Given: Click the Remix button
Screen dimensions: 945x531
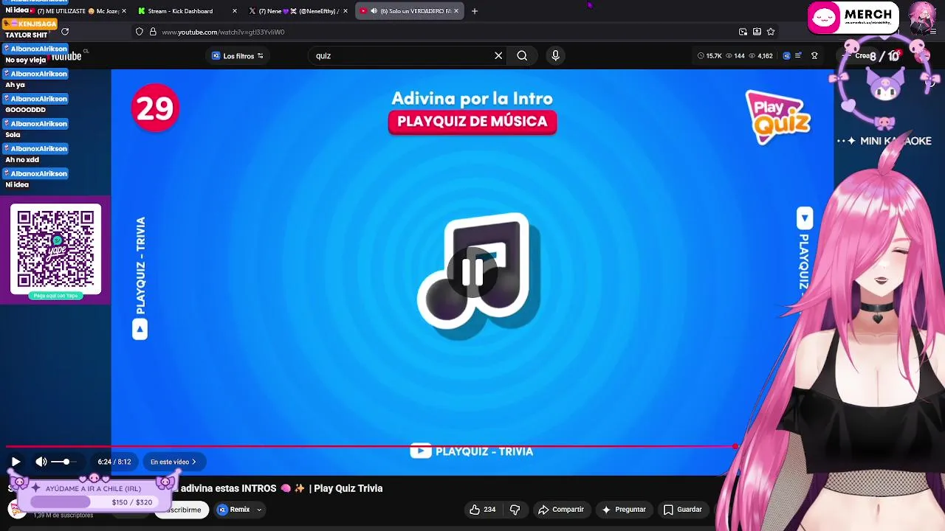Looking at the screenshot, I should [x=233, y=510].
